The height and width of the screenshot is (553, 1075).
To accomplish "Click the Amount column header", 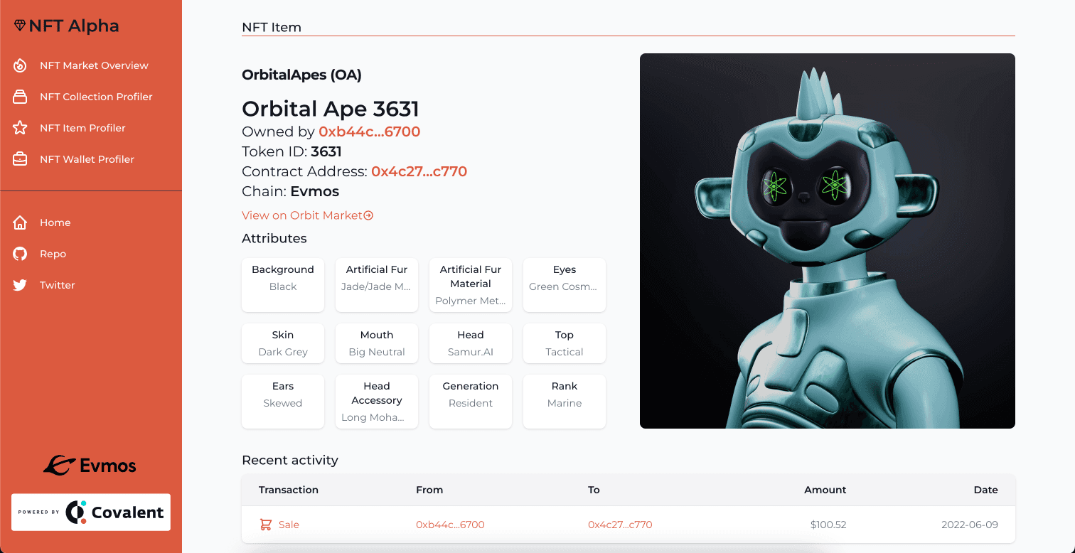I will click(825, 490).
